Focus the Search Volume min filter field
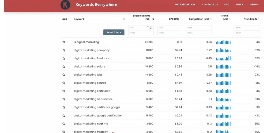Viewport: 264px width, 133px height. 141,28
